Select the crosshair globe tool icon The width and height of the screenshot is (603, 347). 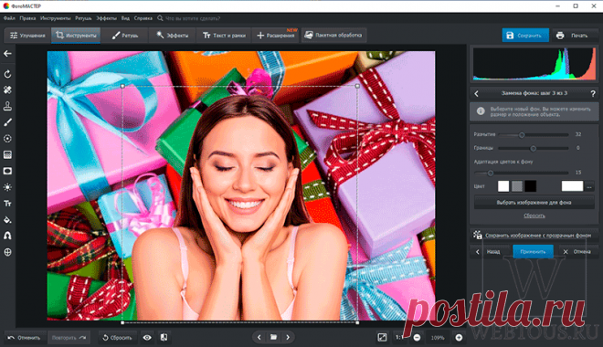click(x=7, y=252)
